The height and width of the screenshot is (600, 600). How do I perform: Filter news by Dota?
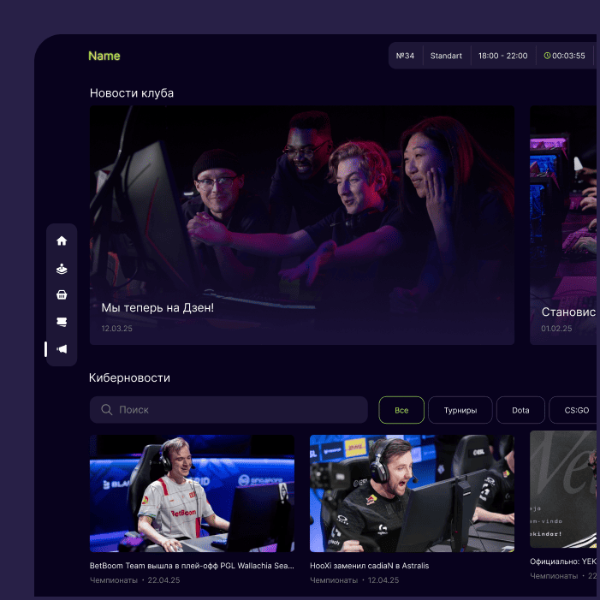[520, 410]
